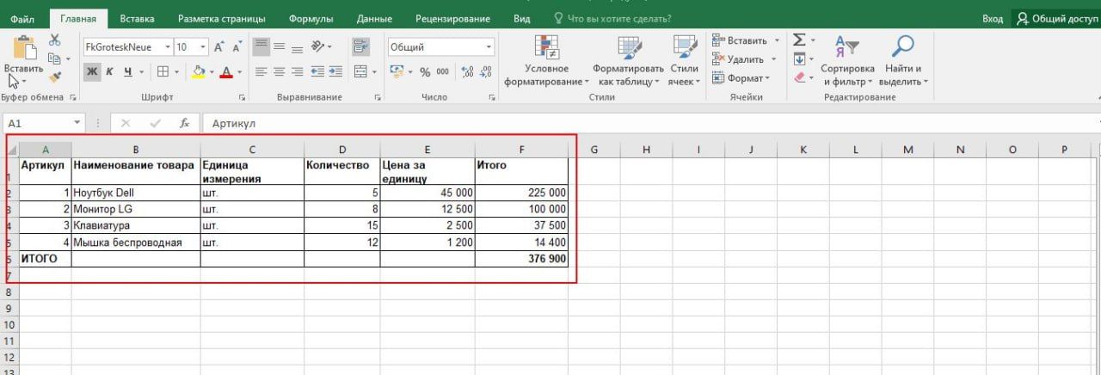The width and height of the screenshot is (1101, 375).
Task: Decrease font size with the smaller A icon
Action: tap(236, 47)
